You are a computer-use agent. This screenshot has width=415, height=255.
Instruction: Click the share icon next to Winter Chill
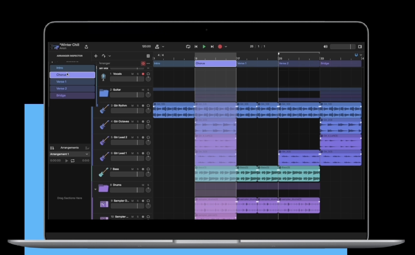pos(87,46)
